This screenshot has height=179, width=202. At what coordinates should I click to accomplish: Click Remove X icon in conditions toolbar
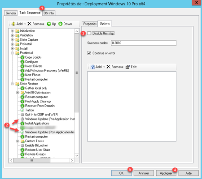[108, 67]
